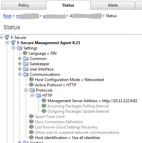The width and height of the screenshot is (142, 143).
Task: Click the Management Server Address leaf icon
Action: pos(44,100)
